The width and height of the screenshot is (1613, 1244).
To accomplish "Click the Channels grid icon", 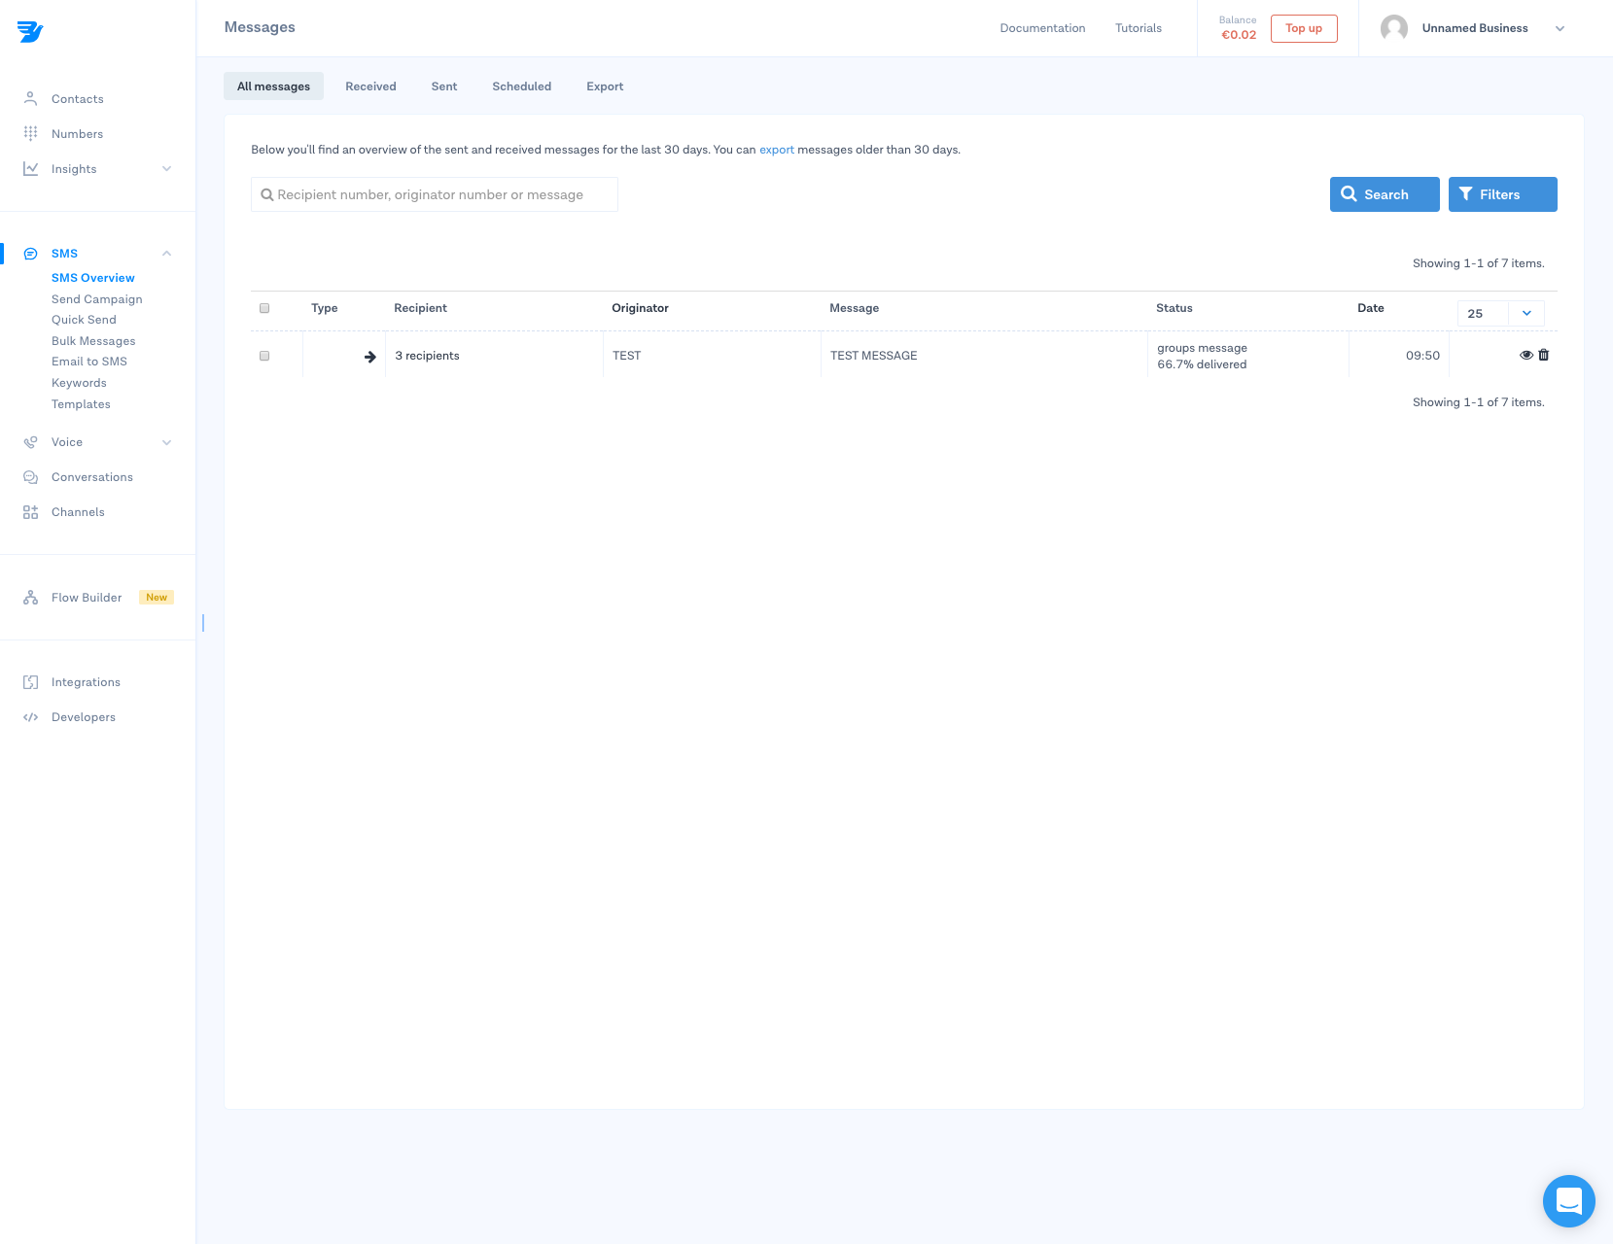I will pos(30,512).
